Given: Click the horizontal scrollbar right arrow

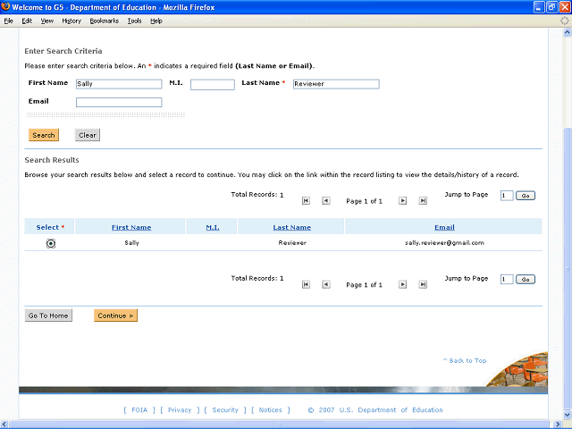Looking at the screenshot, I should click(x=559, y=425).
